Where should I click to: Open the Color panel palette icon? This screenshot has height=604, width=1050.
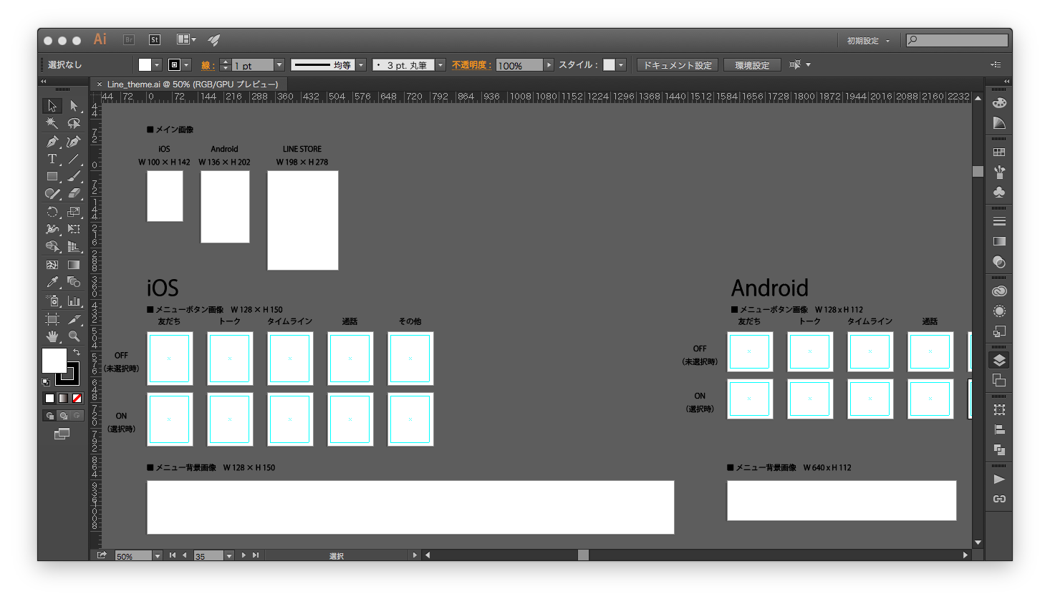999,103
